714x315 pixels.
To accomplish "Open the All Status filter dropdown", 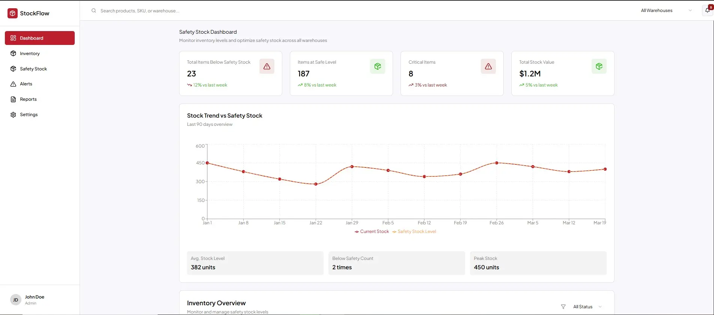I will point(587,307).
